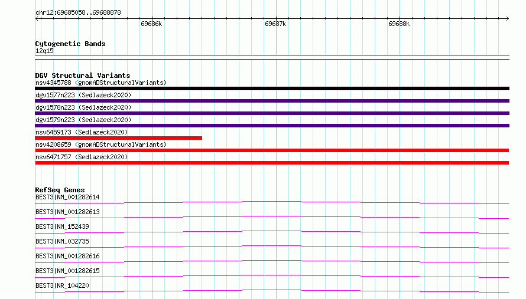Viewport: 526px width, 299px height.
Task: Open the DGV Structural Variants track title
Action: (x=83, y=75)
